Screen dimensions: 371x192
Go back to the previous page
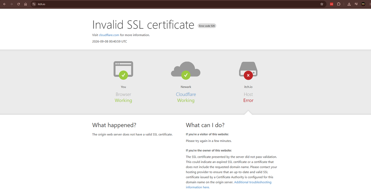tap(4, 4)
